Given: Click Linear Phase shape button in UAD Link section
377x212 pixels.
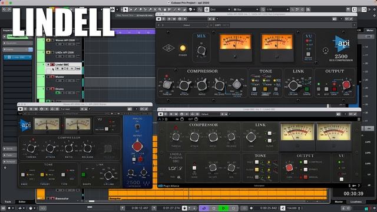Looking at the screenshot, I should (307, 89).
